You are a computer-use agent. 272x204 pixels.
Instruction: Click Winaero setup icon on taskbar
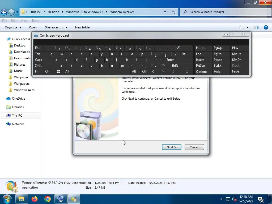(74, 199)
